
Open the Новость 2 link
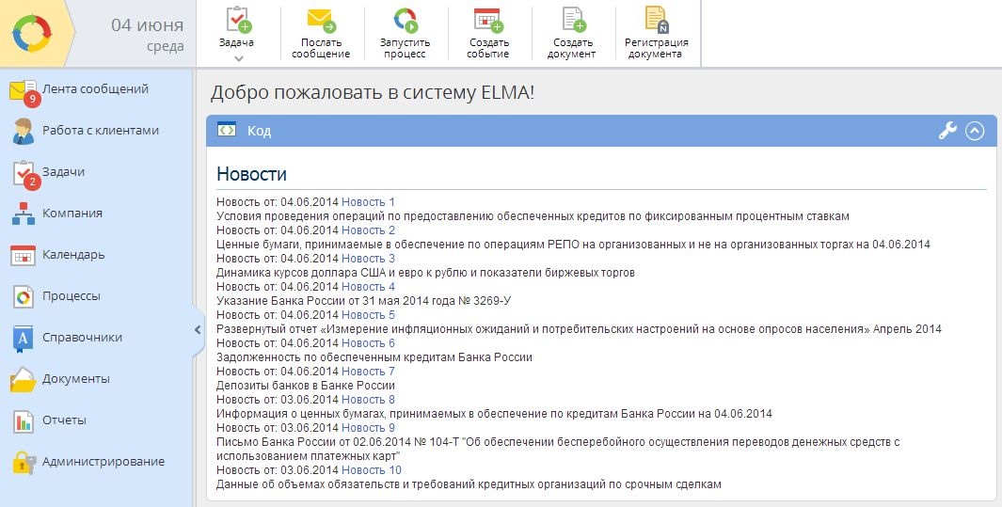point(368,230)
